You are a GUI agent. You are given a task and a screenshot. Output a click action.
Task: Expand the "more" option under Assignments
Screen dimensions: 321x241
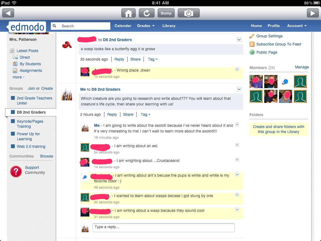17,77
